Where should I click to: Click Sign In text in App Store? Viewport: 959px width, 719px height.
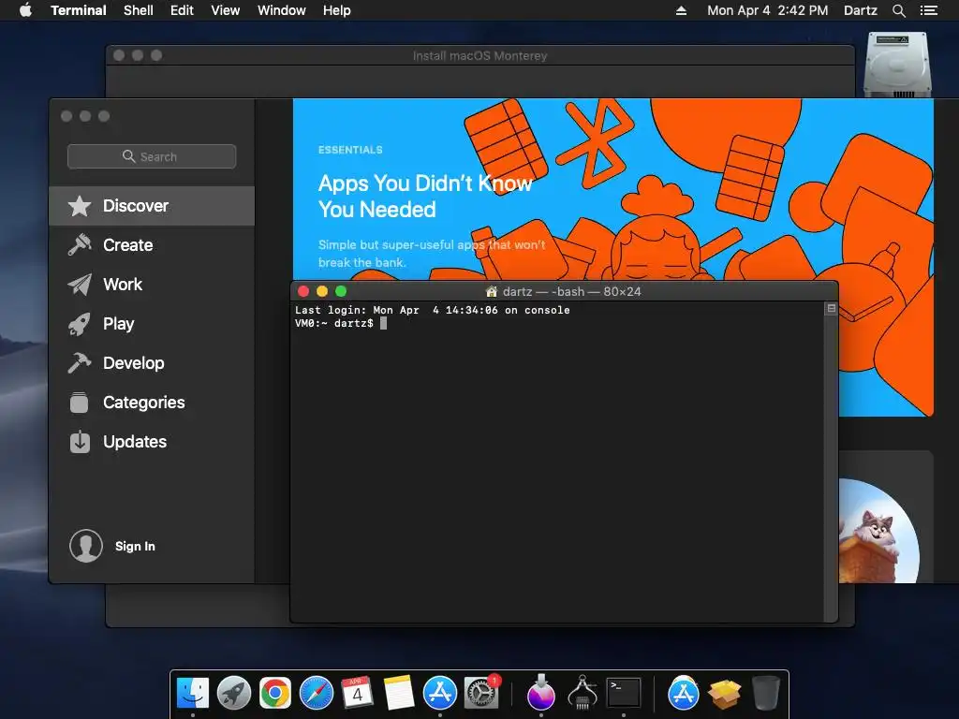[135, 547]
